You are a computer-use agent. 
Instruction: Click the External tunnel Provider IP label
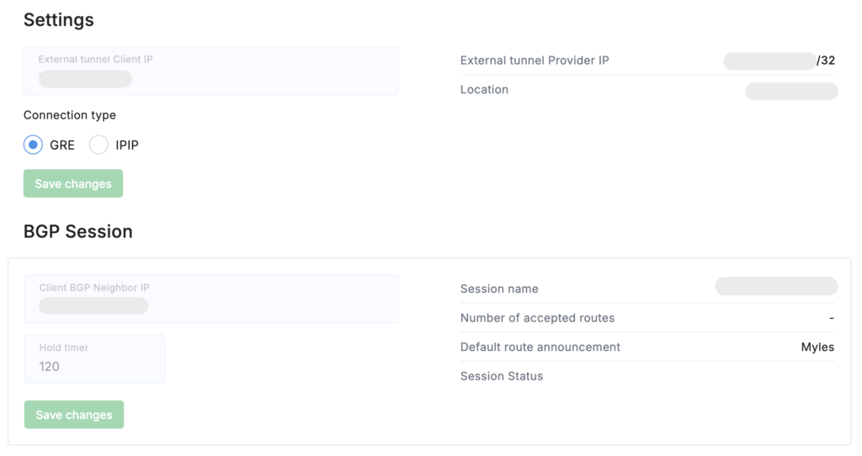pos(535,61)
